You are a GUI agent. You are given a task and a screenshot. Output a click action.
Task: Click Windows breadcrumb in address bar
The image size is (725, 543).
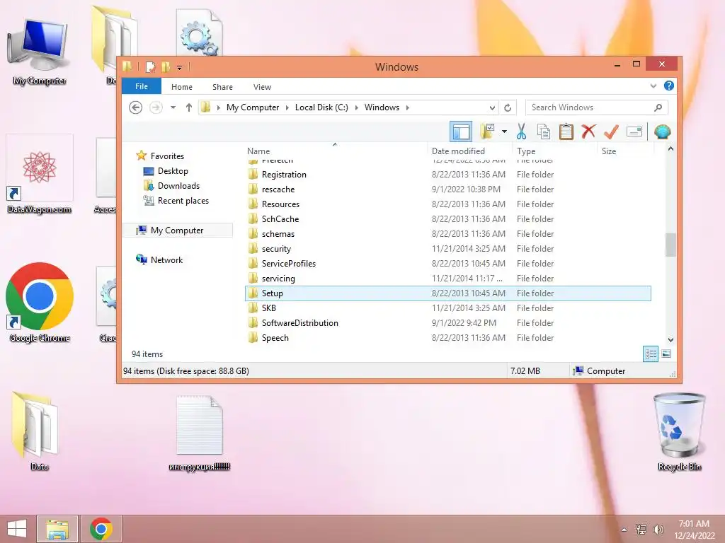tap(382, 107)
